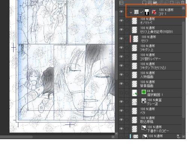
Task: Toggle the two-pane layer view icon
Action: pos(121,3)
